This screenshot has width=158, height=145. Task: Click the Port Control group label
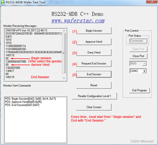tap(131, 31)
